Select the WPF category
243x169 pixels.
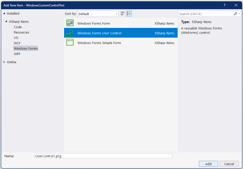[x=17, y=54]
